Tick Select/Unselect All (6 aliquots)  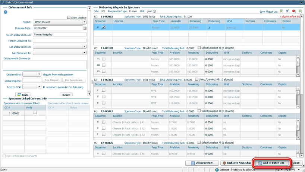point(199,48)
